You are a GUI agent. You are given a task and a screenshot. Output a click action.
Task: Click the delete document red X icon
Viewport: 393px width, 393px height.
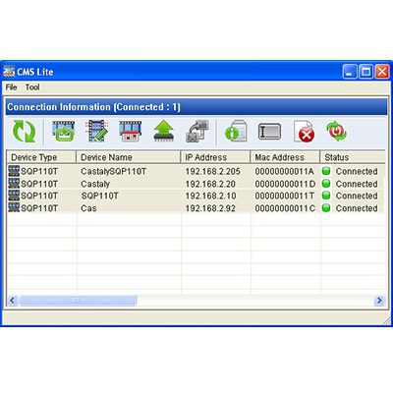point(304,132)
